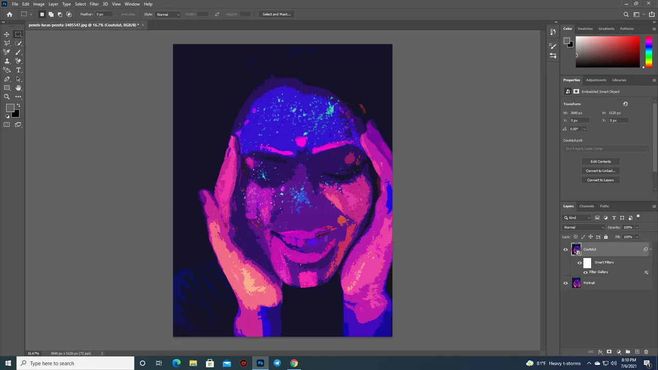
Task: Choose Add to selection mode
Action: pyautogui.click(x=51, y=14)
